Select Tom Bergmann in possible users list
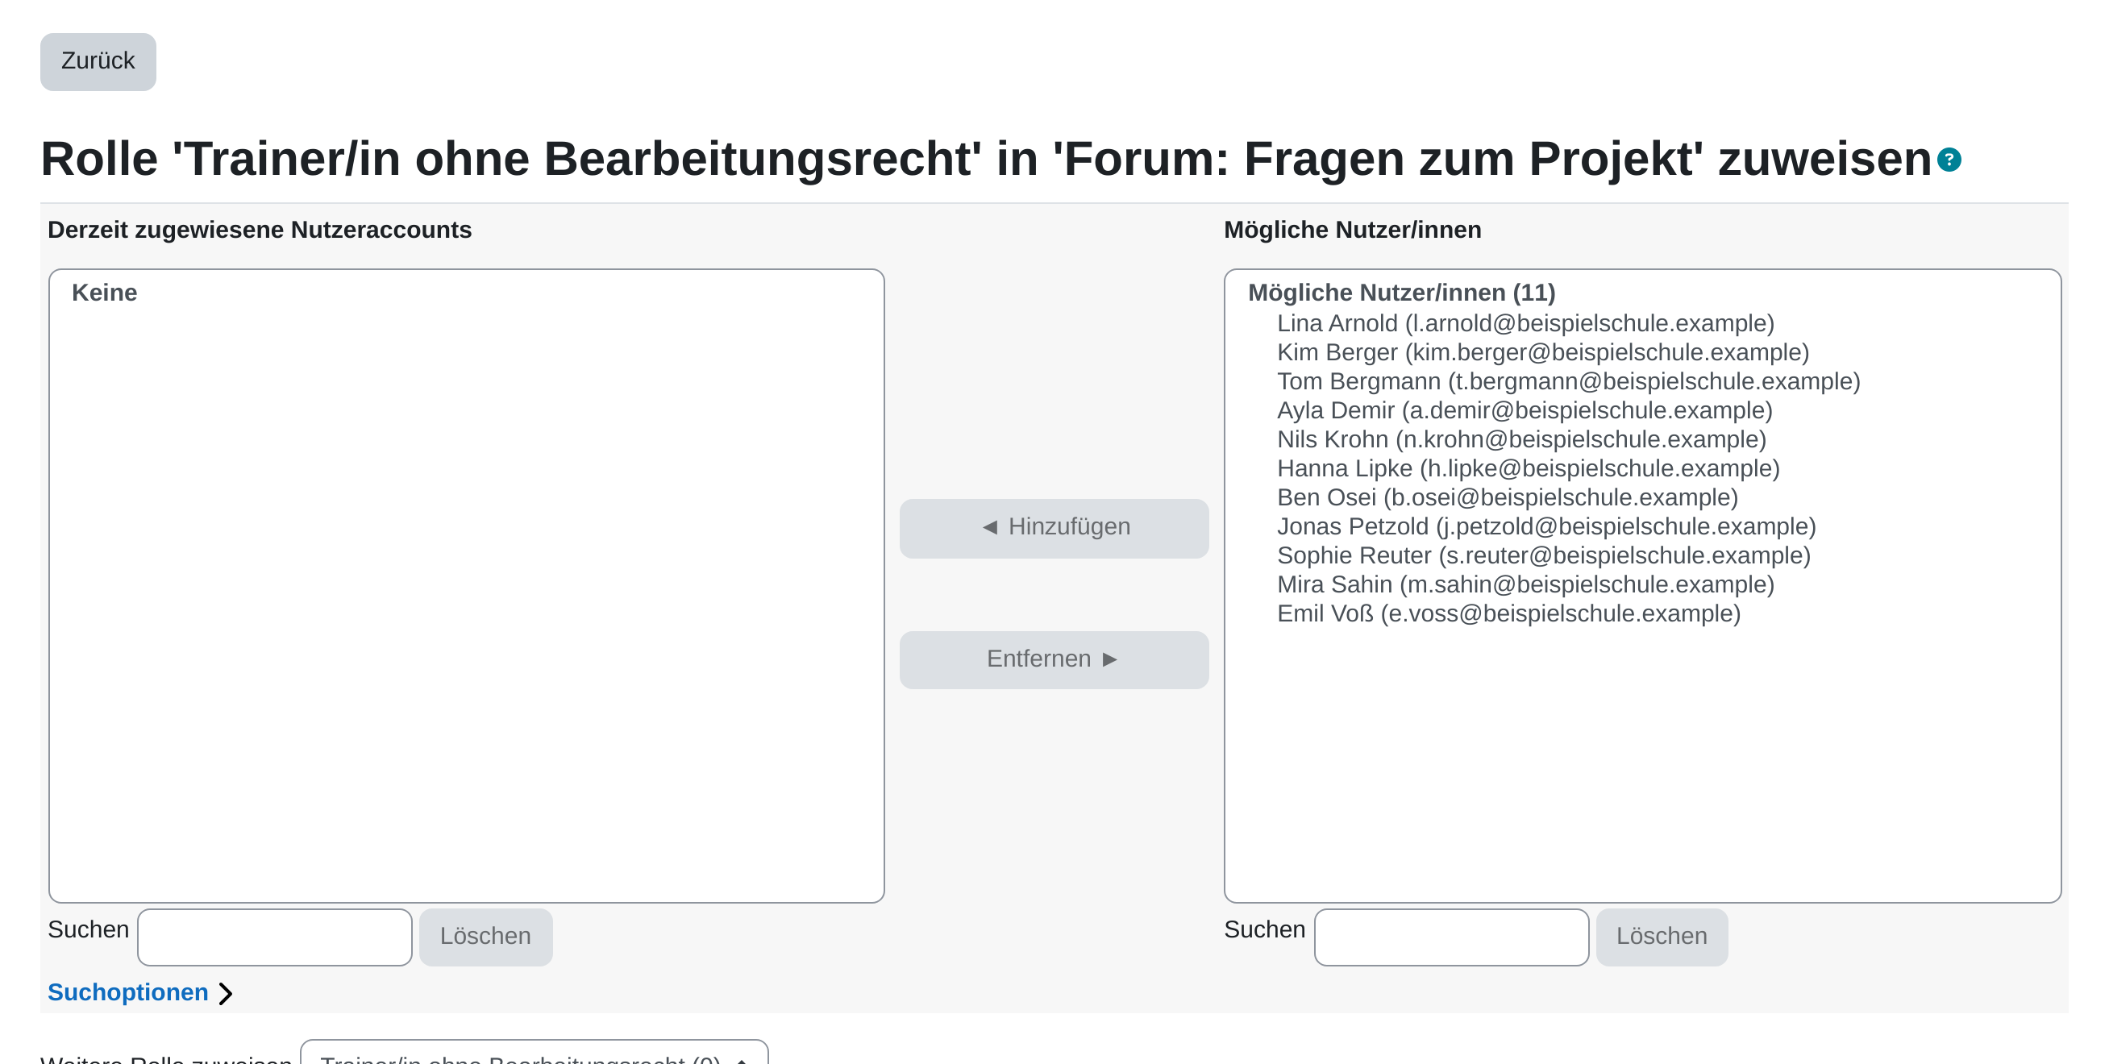This screenshot has height=1064, width=2109. (1569, 381)
